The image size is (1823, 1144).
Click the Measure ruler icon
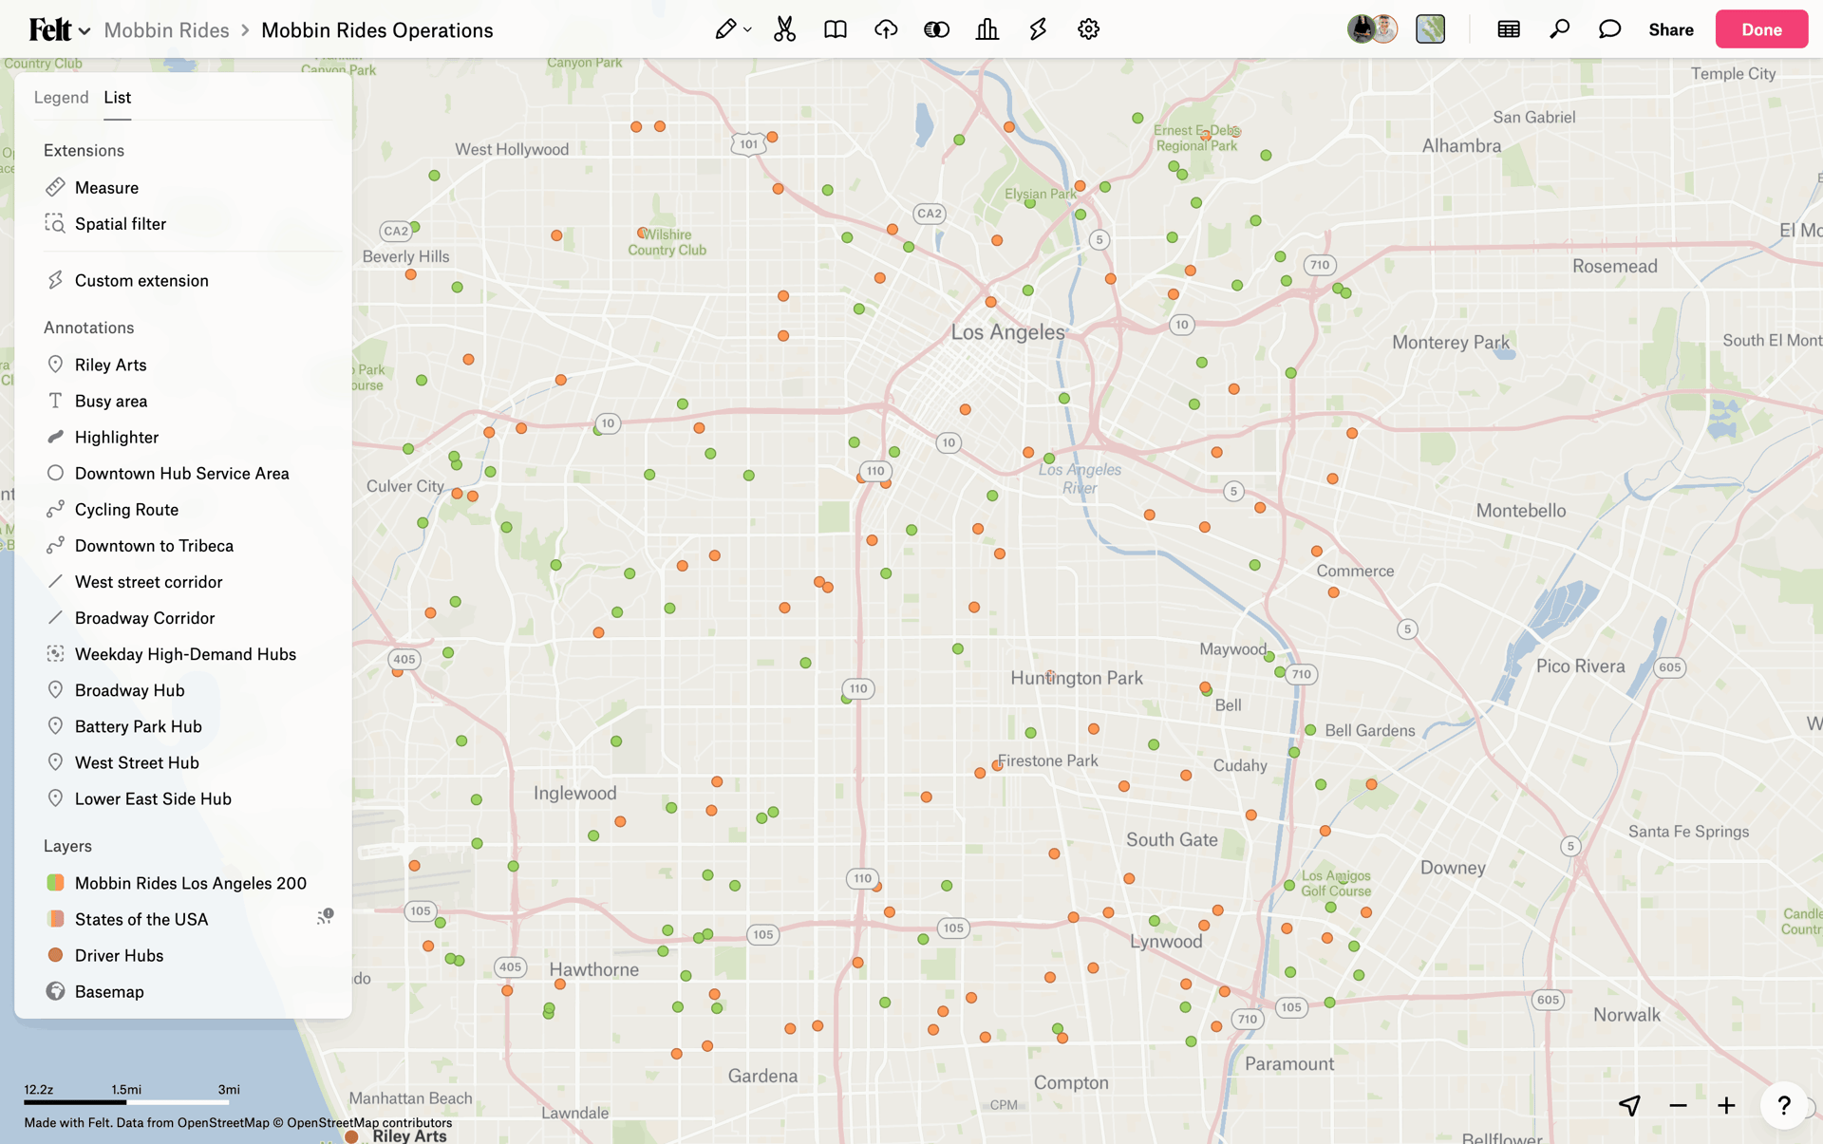(x=55, y=187)
